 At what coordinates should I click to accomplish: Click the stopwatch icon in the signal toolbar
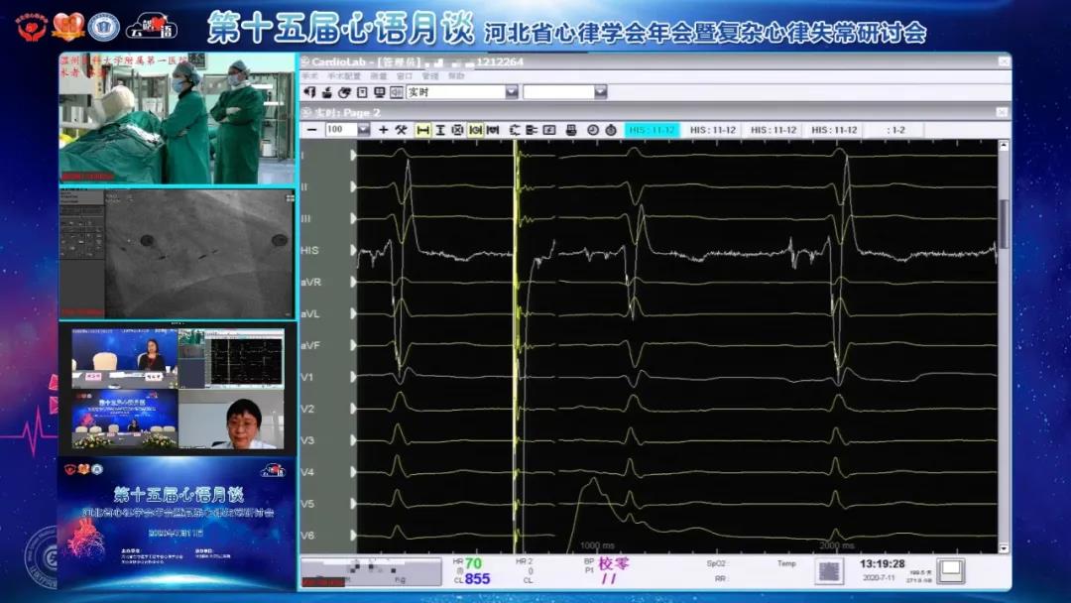click(x=611, y=130)
